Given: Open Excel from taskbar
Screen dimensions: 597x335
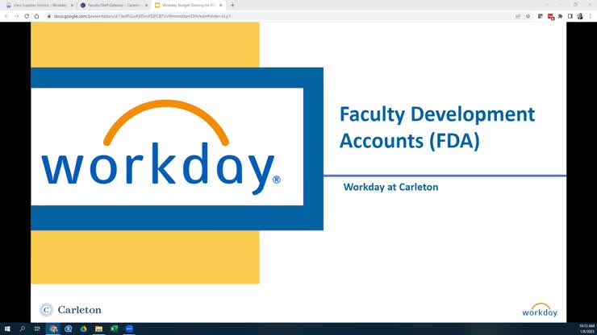Looking at the screenshot, I should point(115,329).
